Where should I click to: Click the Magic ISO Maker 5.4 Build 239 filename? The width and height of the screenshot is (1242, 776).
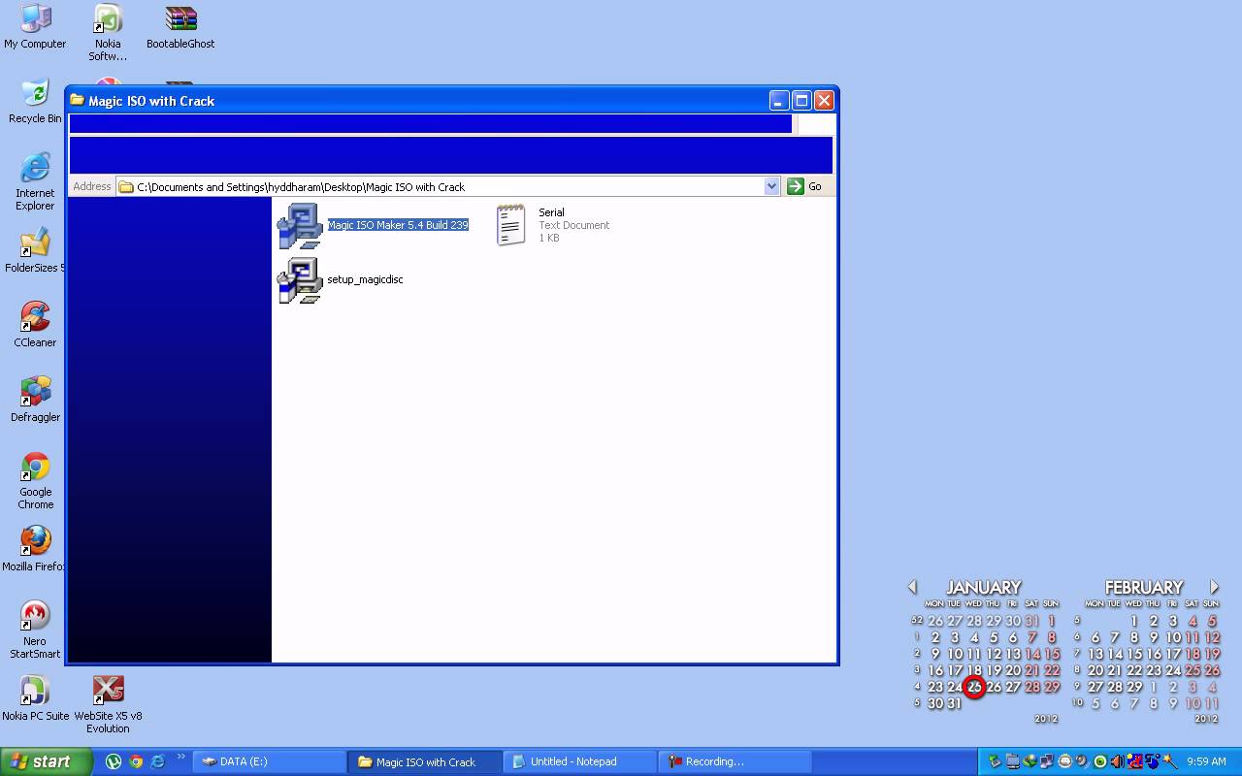pyautogui.click(x=398, y=225)
